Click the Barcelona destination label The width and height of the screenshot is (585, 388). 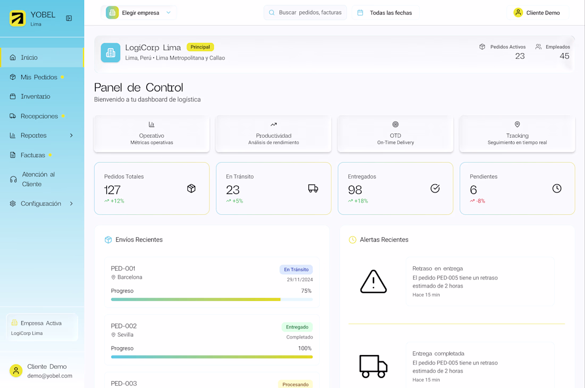click(x=130, y=277)
